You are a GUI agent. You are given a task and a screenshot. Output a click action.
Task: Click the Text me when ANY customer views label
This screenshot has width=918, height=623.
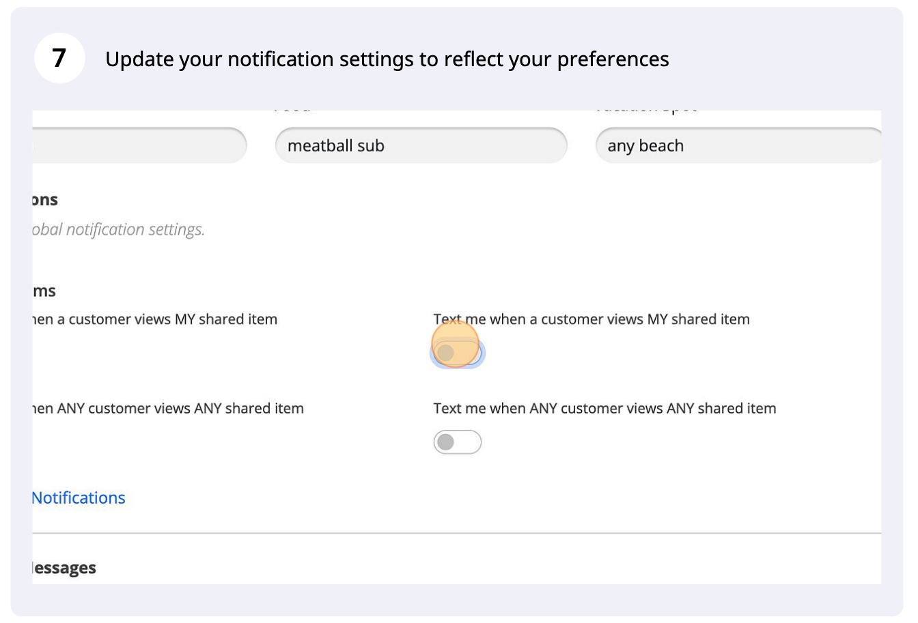605,408
